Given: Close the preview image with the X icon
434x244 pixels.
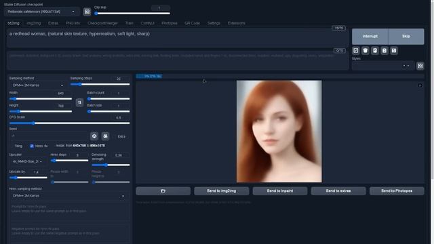Looking at the screenshot, I should (420, 85).
